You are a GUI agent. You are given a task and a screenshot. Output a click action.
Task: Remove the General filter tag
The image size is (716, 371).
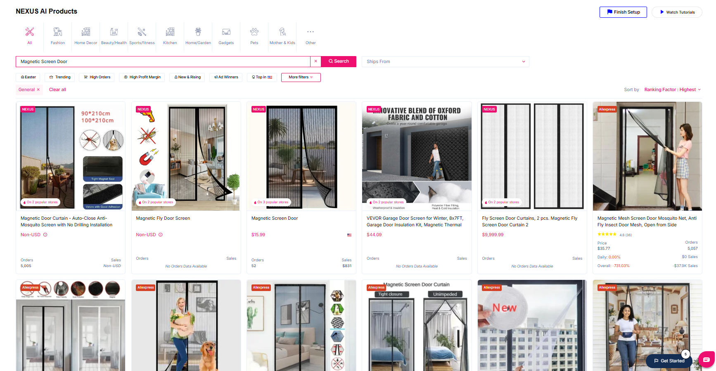point(38,89)
